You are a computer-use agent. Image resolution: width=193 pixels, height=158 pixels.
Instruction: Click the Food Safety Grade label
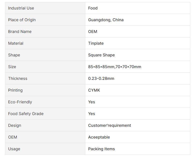26,114
